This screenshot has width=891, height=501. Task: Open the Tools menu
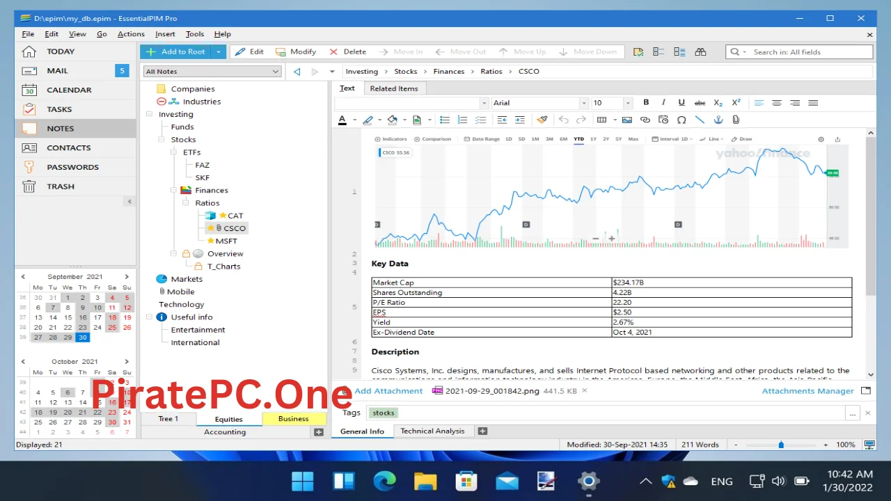[x=195, y=34]
